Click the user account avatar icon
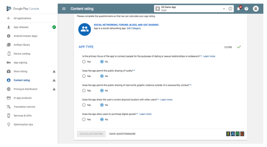 256,9
